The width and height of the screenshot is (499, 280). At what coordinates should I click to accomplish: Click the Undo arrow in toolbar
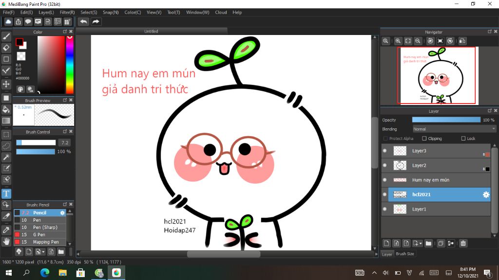coord(84,22)
